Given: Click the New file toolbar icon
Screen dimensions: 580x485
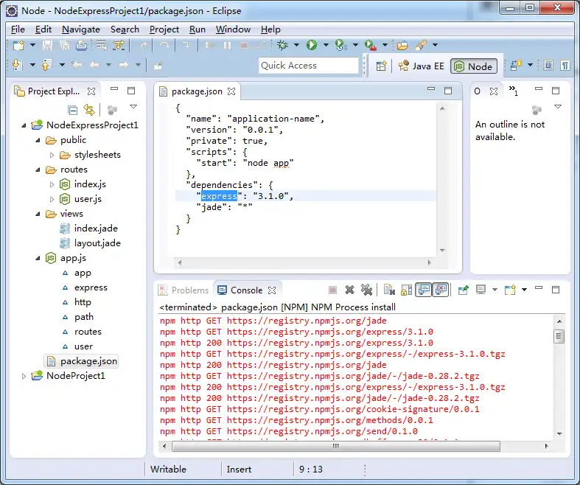Looking at the screenshot, I should 18,45.
